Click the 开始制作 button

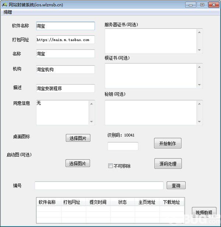[168, 143]
